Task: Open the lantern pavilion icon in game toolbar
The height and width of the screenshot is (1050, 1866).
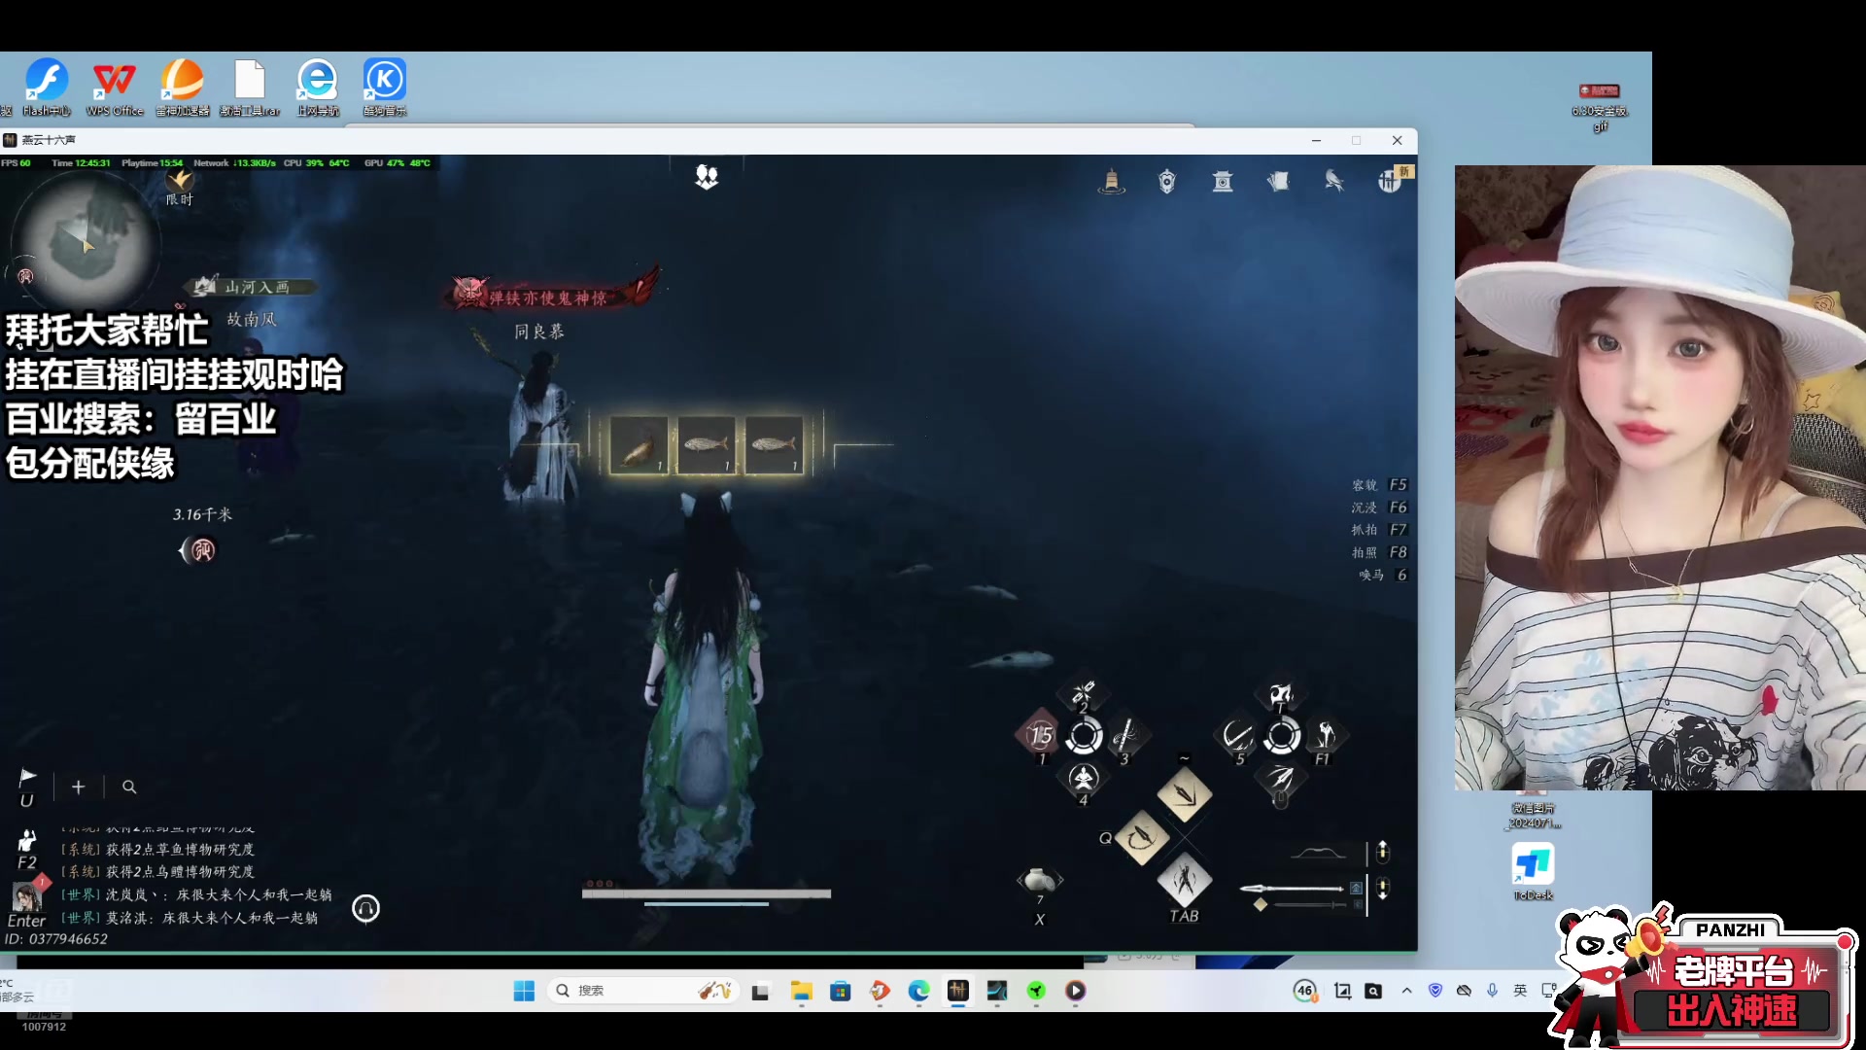Action: (1223, 182)
